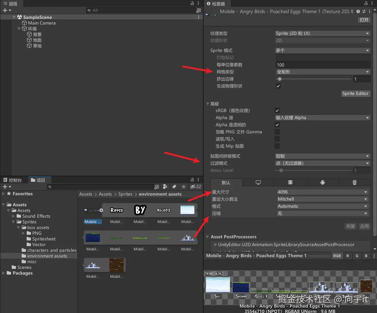Open the 压缩 dropdown

click(x=323, y=213)
